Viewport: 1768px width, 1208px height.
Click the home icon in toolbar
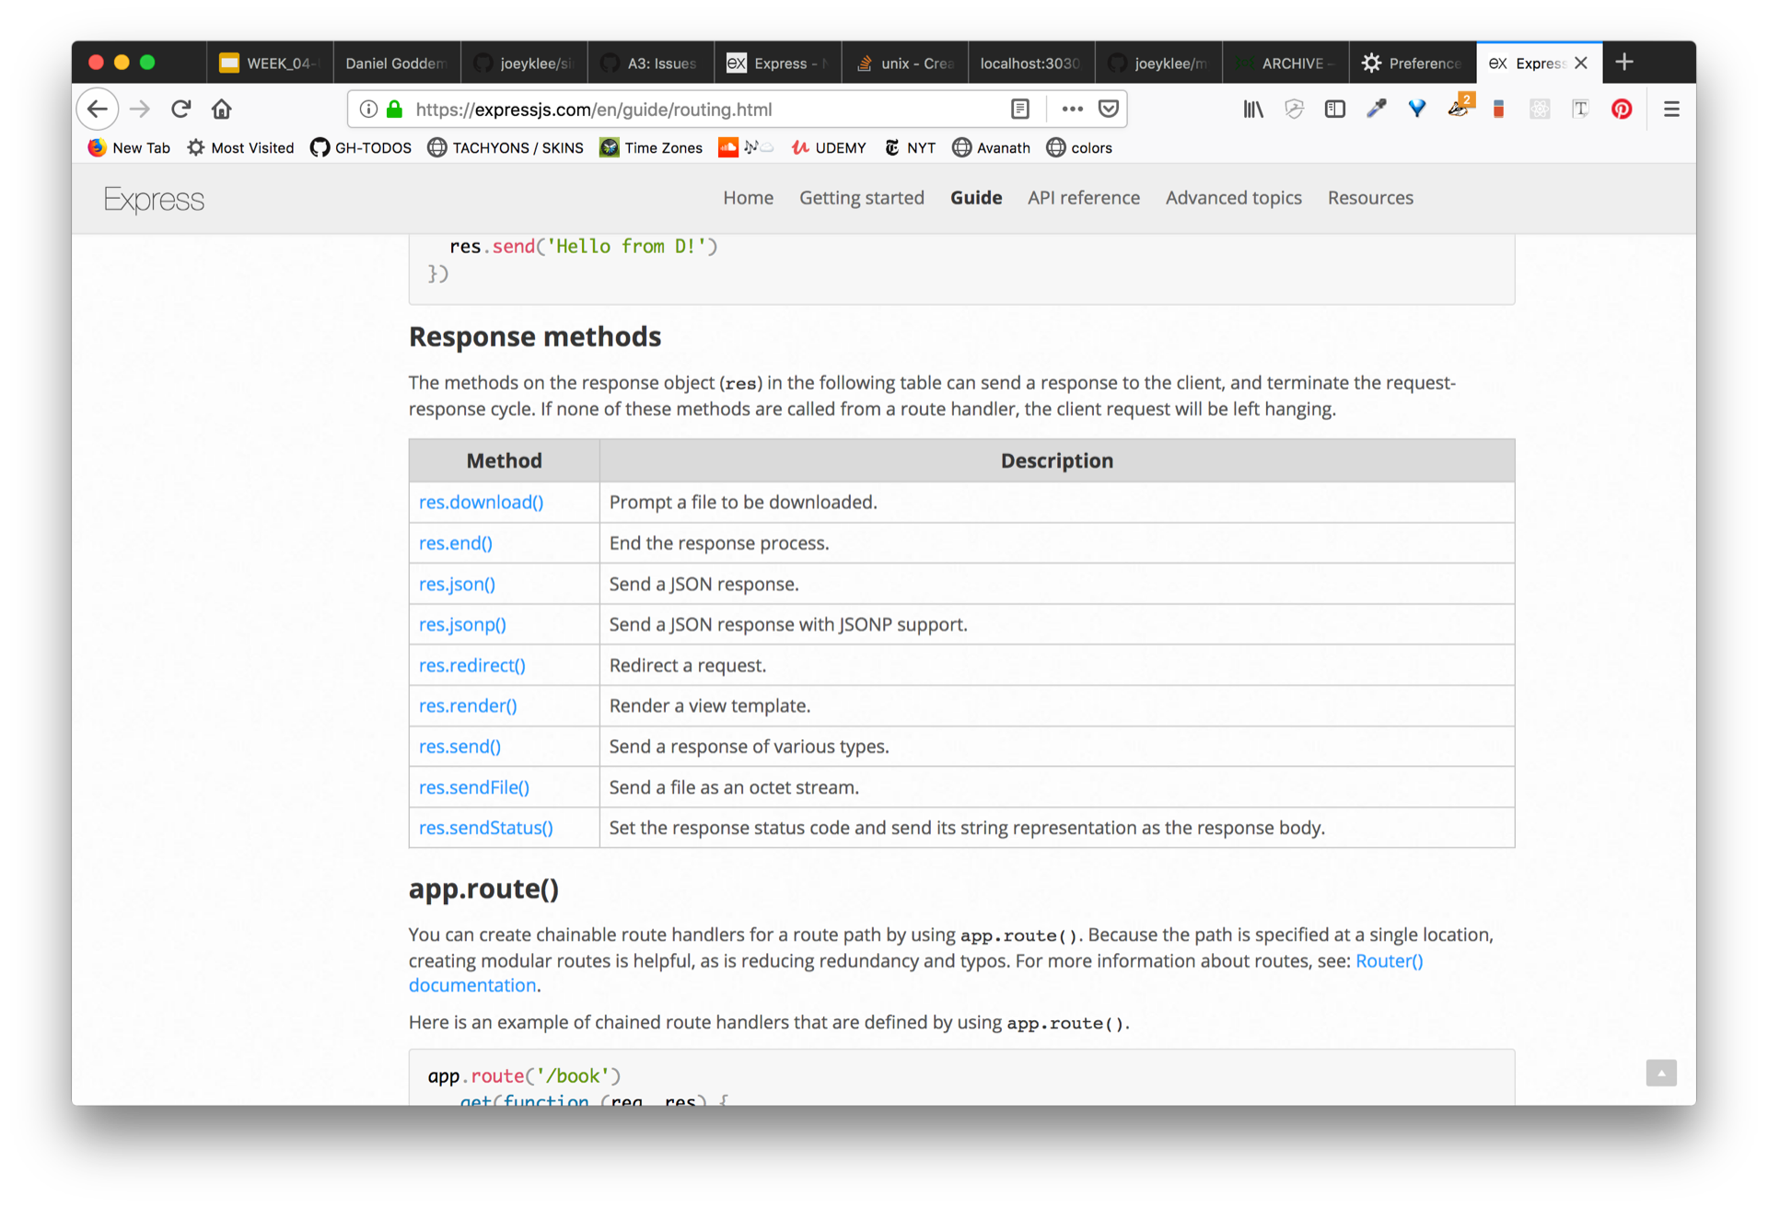pos(221,110)
